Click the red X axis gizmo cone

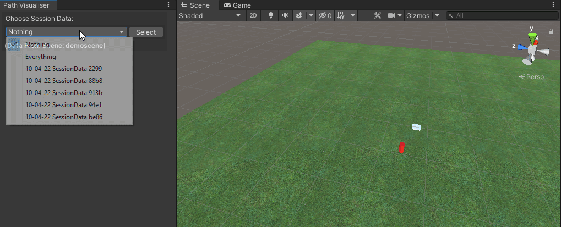pyautogui.click(x=536, y=42)
